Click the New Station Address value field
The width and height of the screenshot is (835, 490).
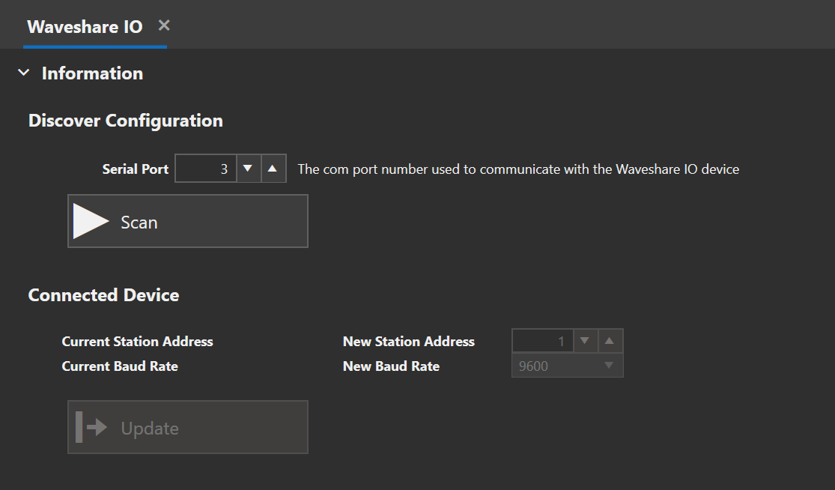[542, 341]
